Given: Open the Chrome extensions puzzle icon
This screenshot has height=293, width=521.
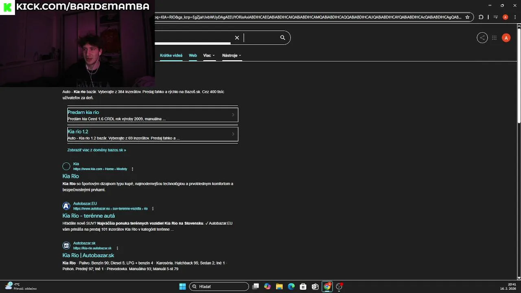Looking at the screenshot, I should pyautogui.click(x=481, y=17).
